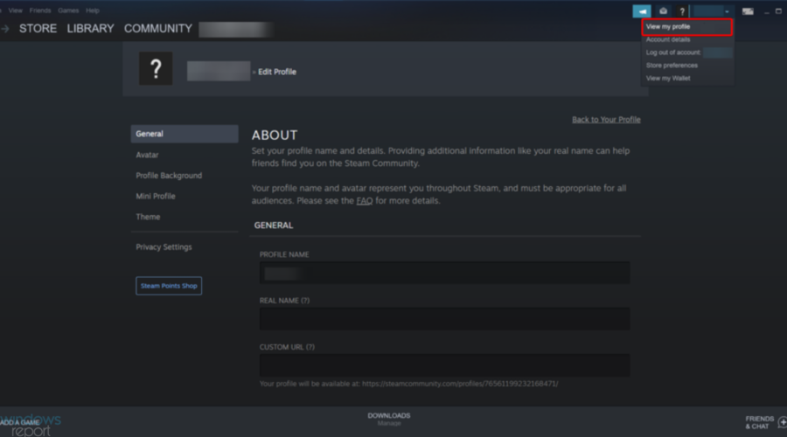The height and width of the screenshot is (437, 787).
Task: Expand the account name dropdown arrow
Action: 727,11
